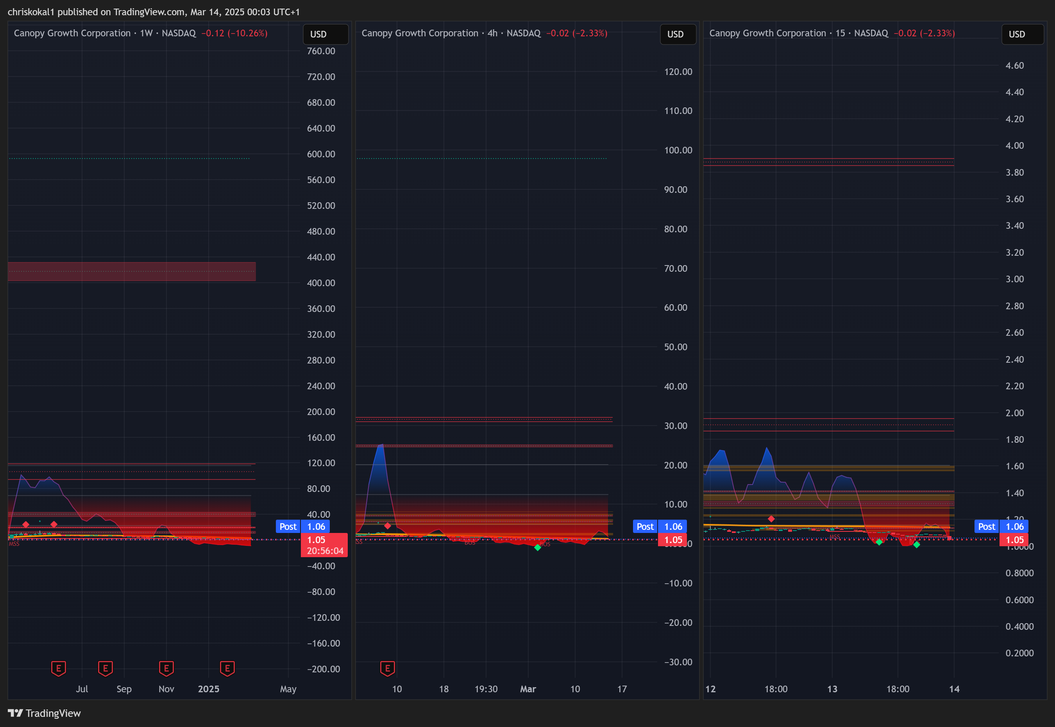
Task: Click the earnings E marker above Nov
Action: coord(166,668)
